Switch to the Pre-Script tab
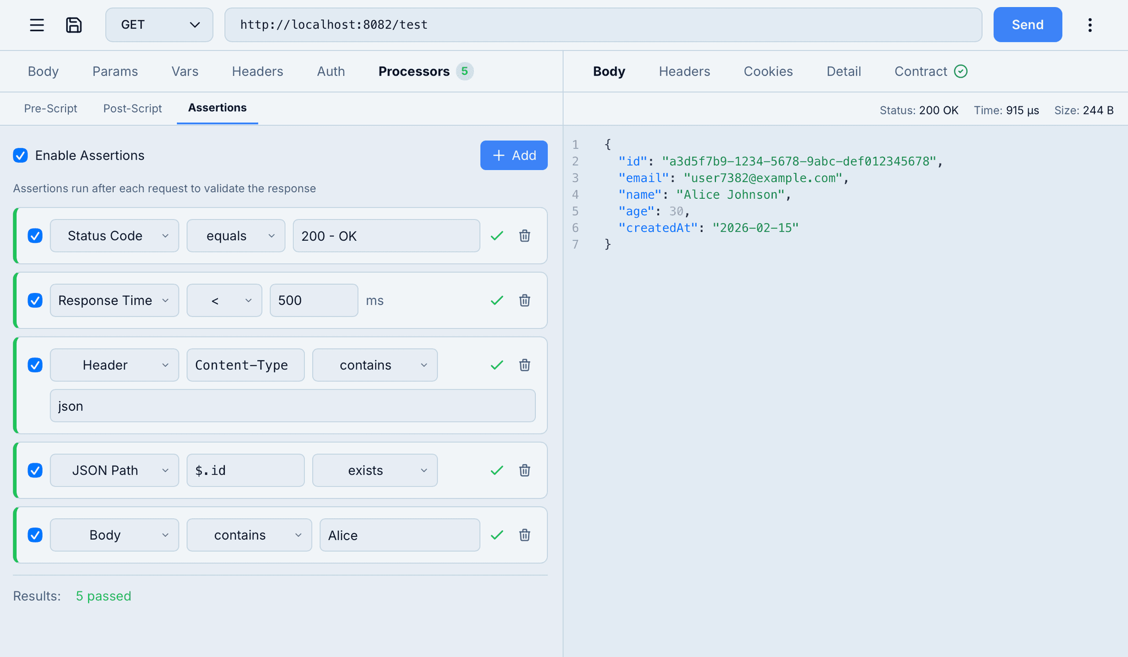Screen dimensions: 1128x657 coord(51,108)
